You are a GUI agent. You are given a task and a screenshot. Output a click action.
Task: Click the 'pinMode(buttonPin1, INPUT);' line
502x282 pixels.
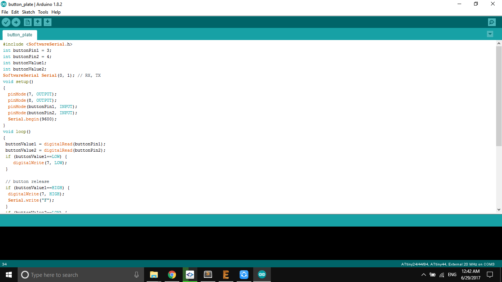click(x=43, y=106)
